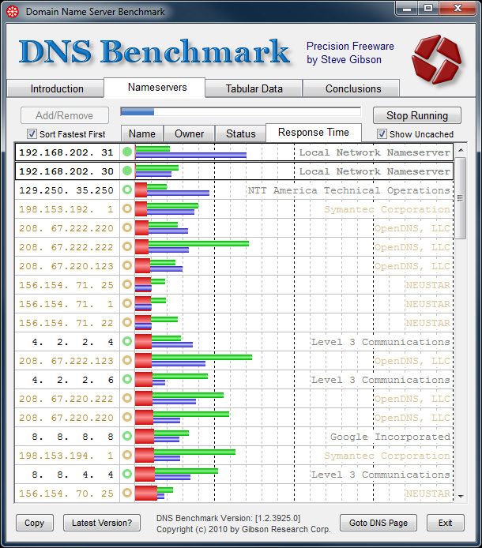Select the Name sub-tab
This screenshot has height=548, width=482.
click(x=142, y=133)
